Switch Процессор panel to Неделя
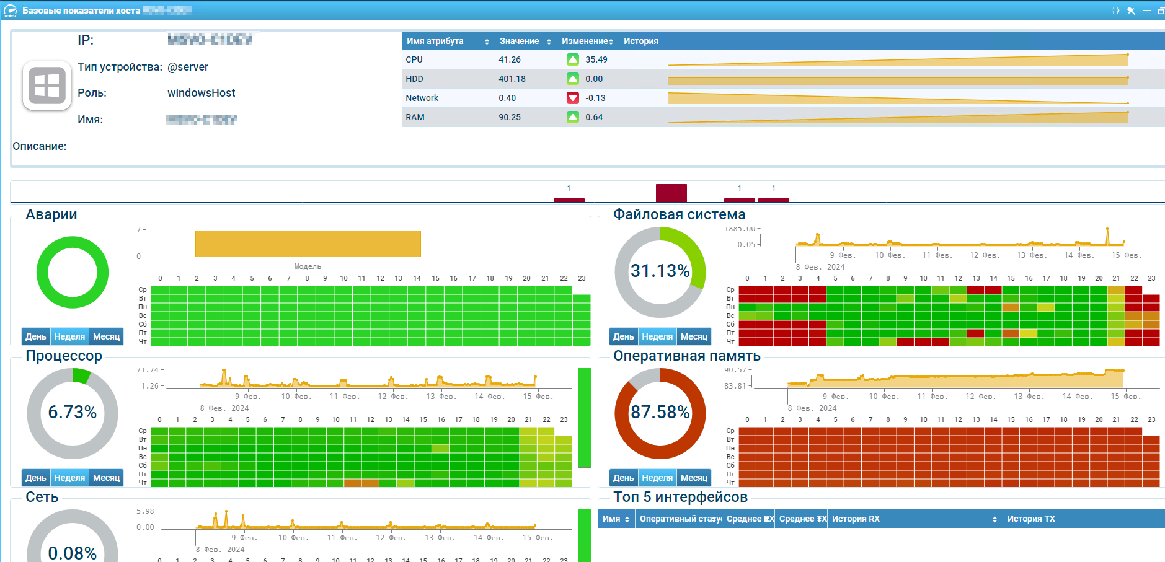1165x562 pixels. point(69,478)
